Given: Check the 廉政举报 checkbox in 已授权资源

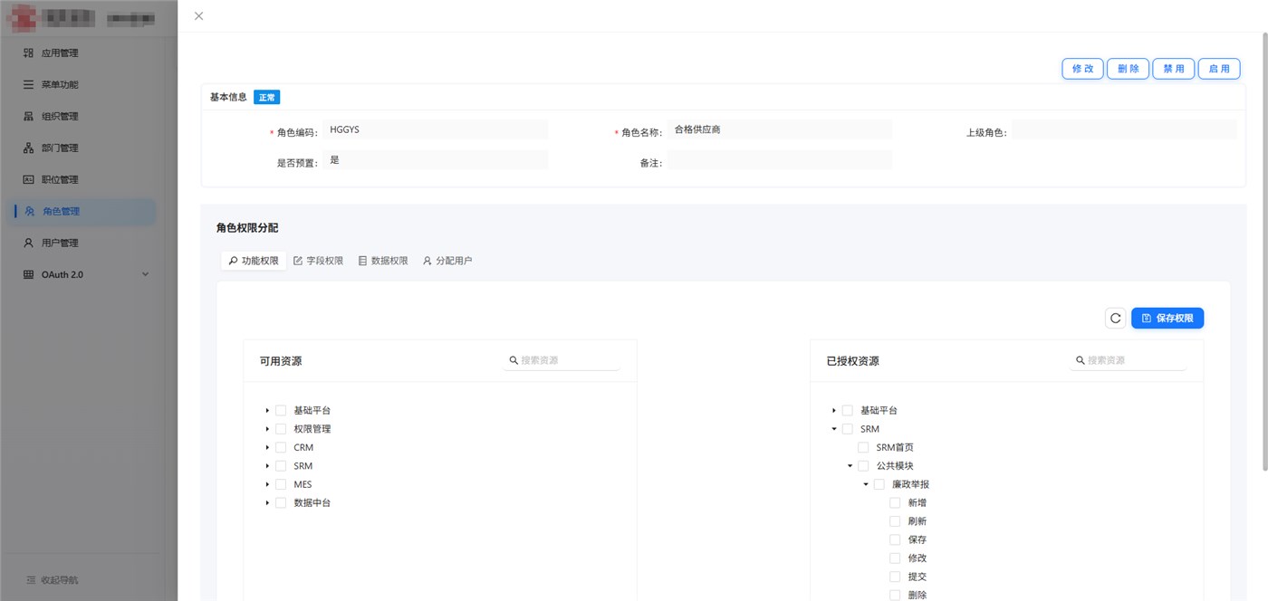Looking at the screenshot, I should (879, 485).
